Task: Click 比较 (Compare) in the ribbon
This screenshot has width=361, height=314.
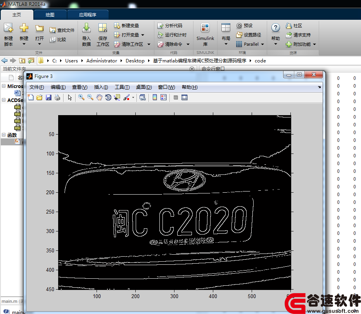Action: 58,40
